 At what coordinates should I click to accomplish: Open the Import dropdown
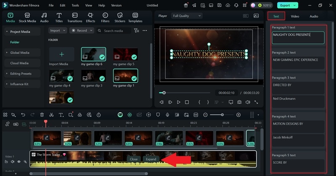click(58, 31)
